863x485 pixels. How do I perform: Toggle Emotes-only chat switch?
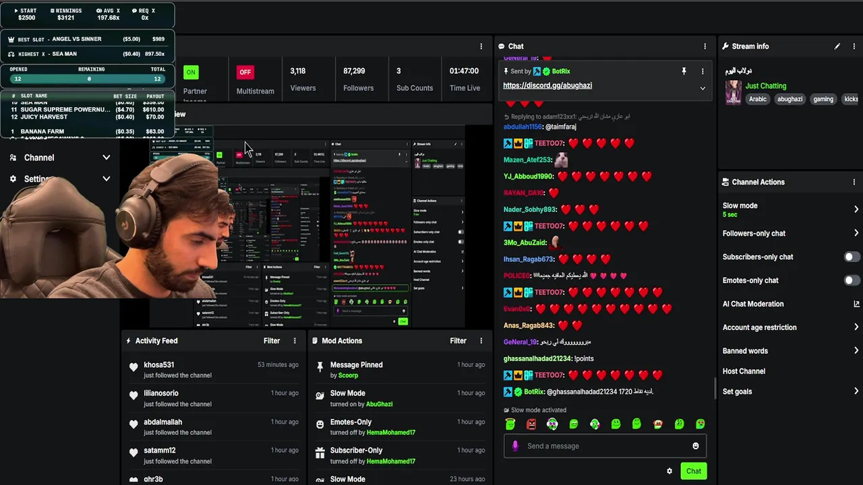pos(852,280)
